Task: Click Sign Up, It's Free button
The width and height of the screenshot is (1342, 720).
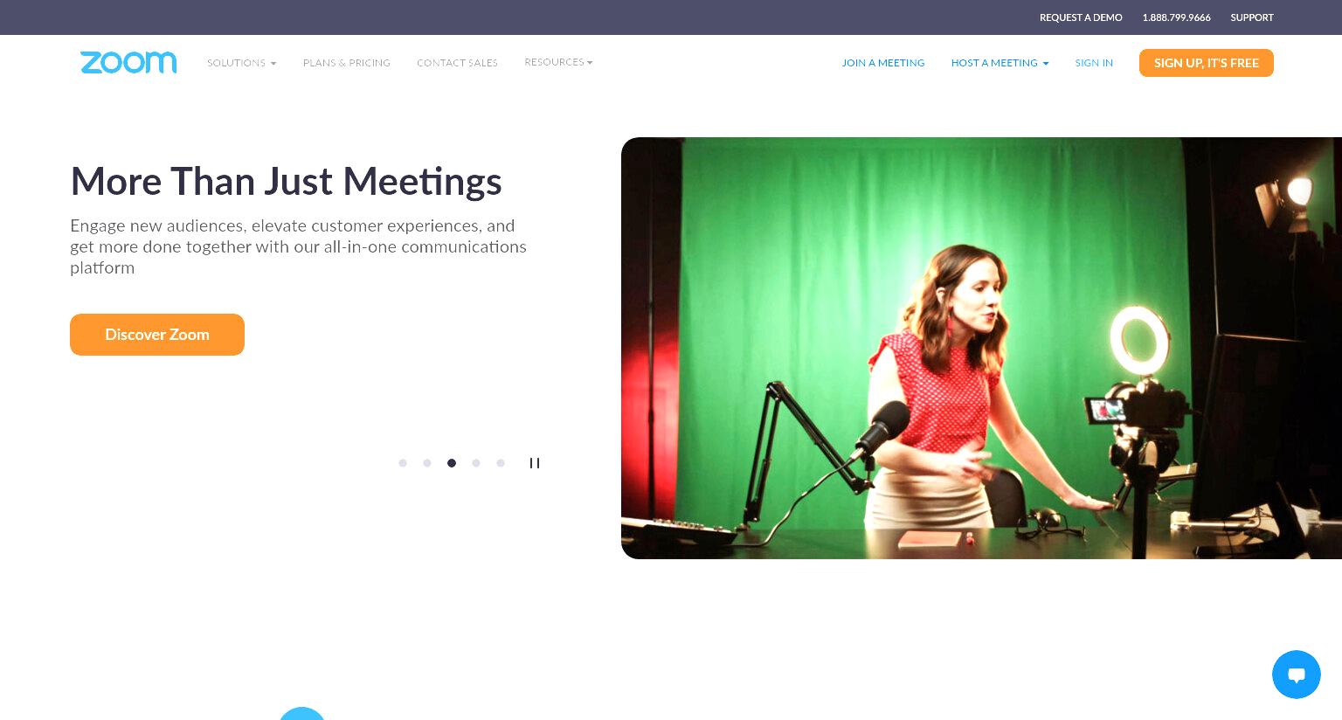Action: click(1207, 63)
